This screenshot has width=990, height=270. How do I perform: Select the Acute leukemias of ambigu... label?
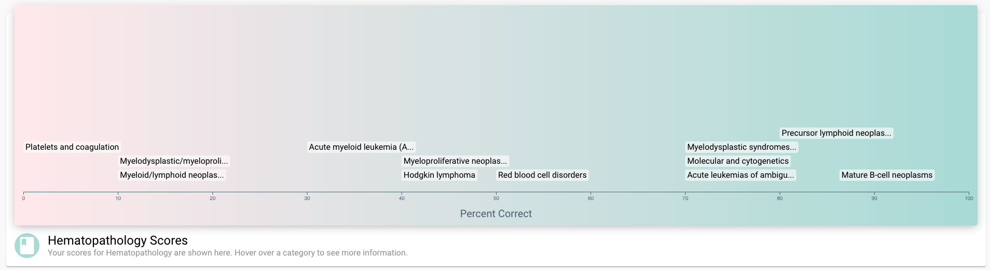click(740, 175)
